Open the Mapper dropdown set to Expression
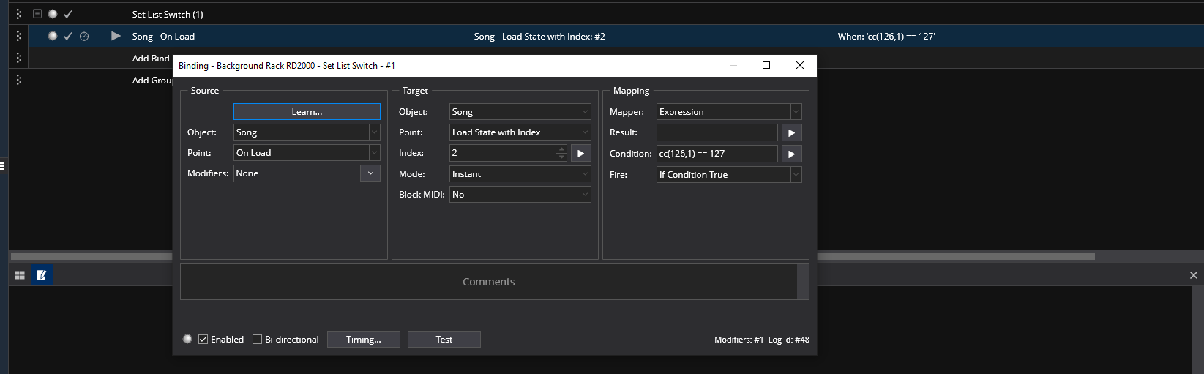 pos(796,112)
